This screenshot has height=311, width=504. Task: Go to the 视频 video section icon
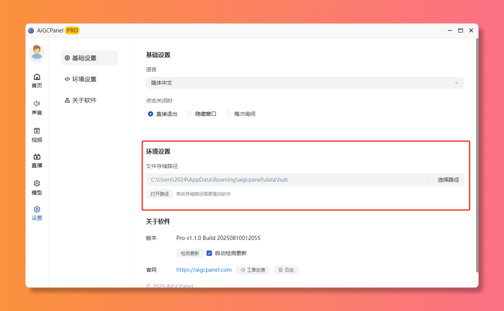(37, 131)
